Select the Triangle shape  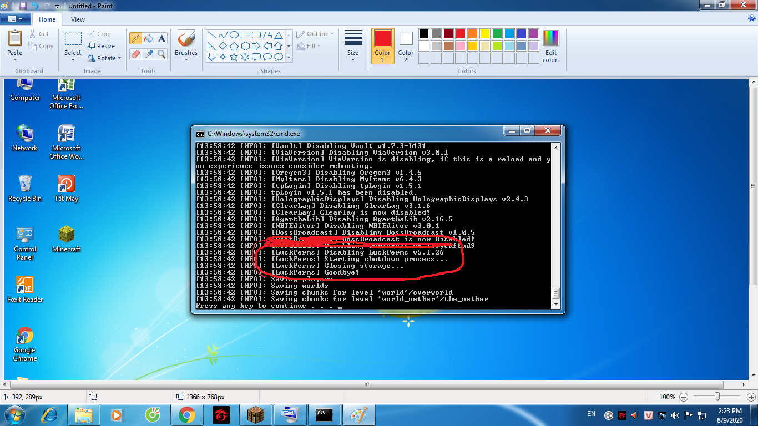click(278, 34)
